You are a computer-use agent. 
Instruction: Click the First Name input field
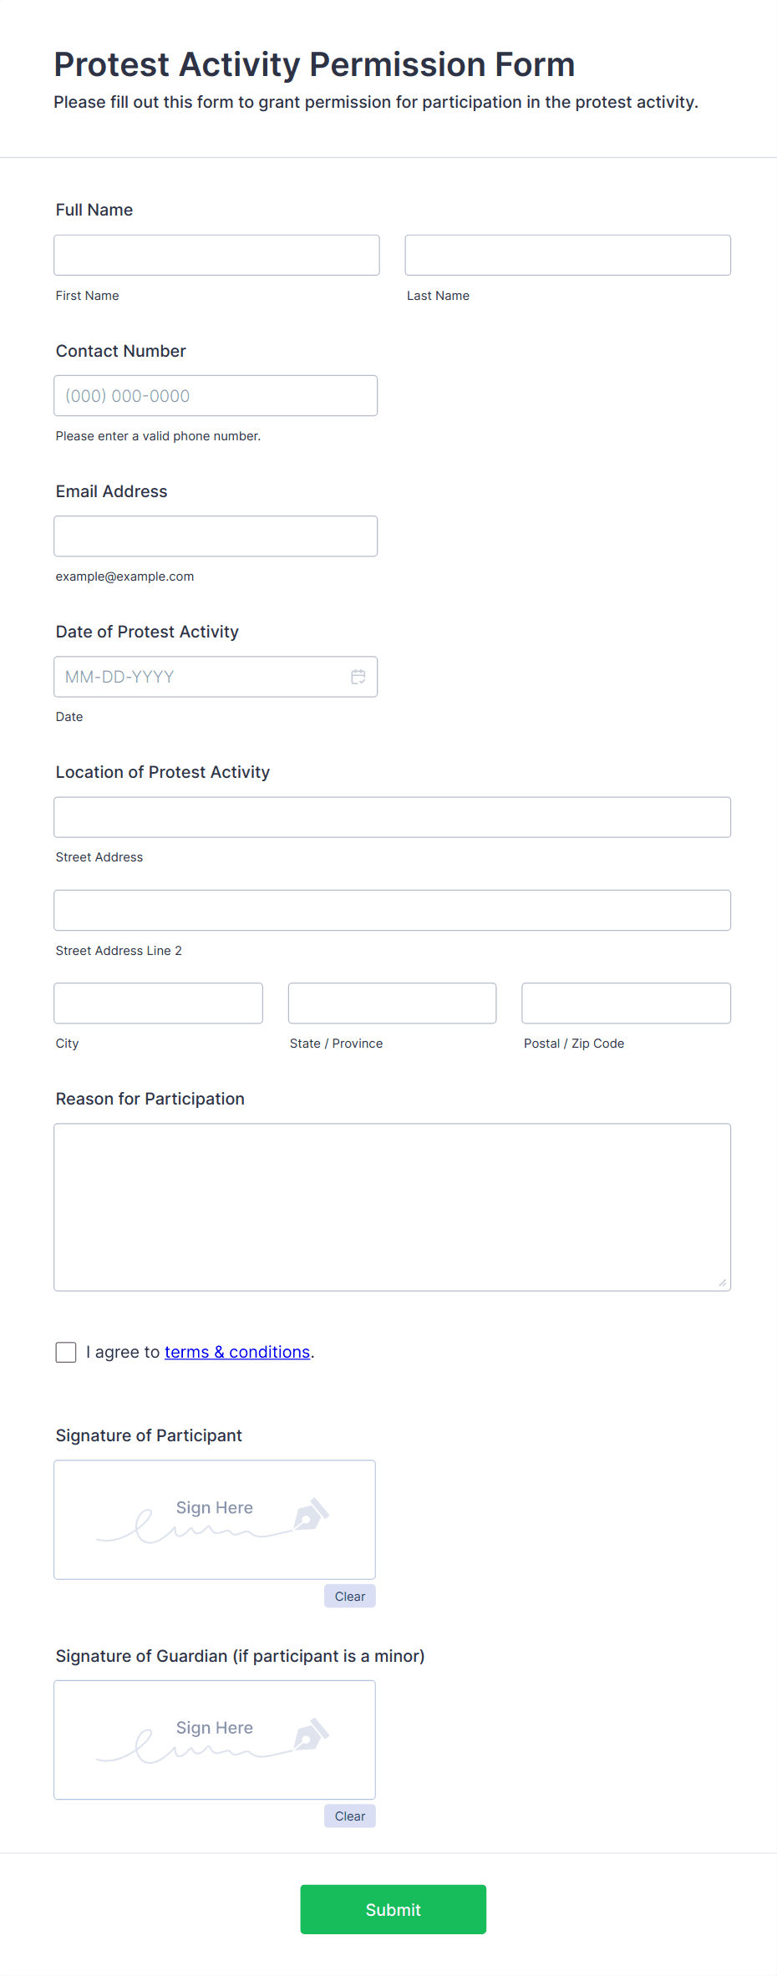pos(216,255)
